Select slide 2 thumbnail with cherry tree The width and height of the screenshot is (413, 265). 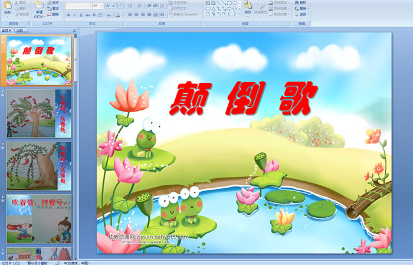39,113
